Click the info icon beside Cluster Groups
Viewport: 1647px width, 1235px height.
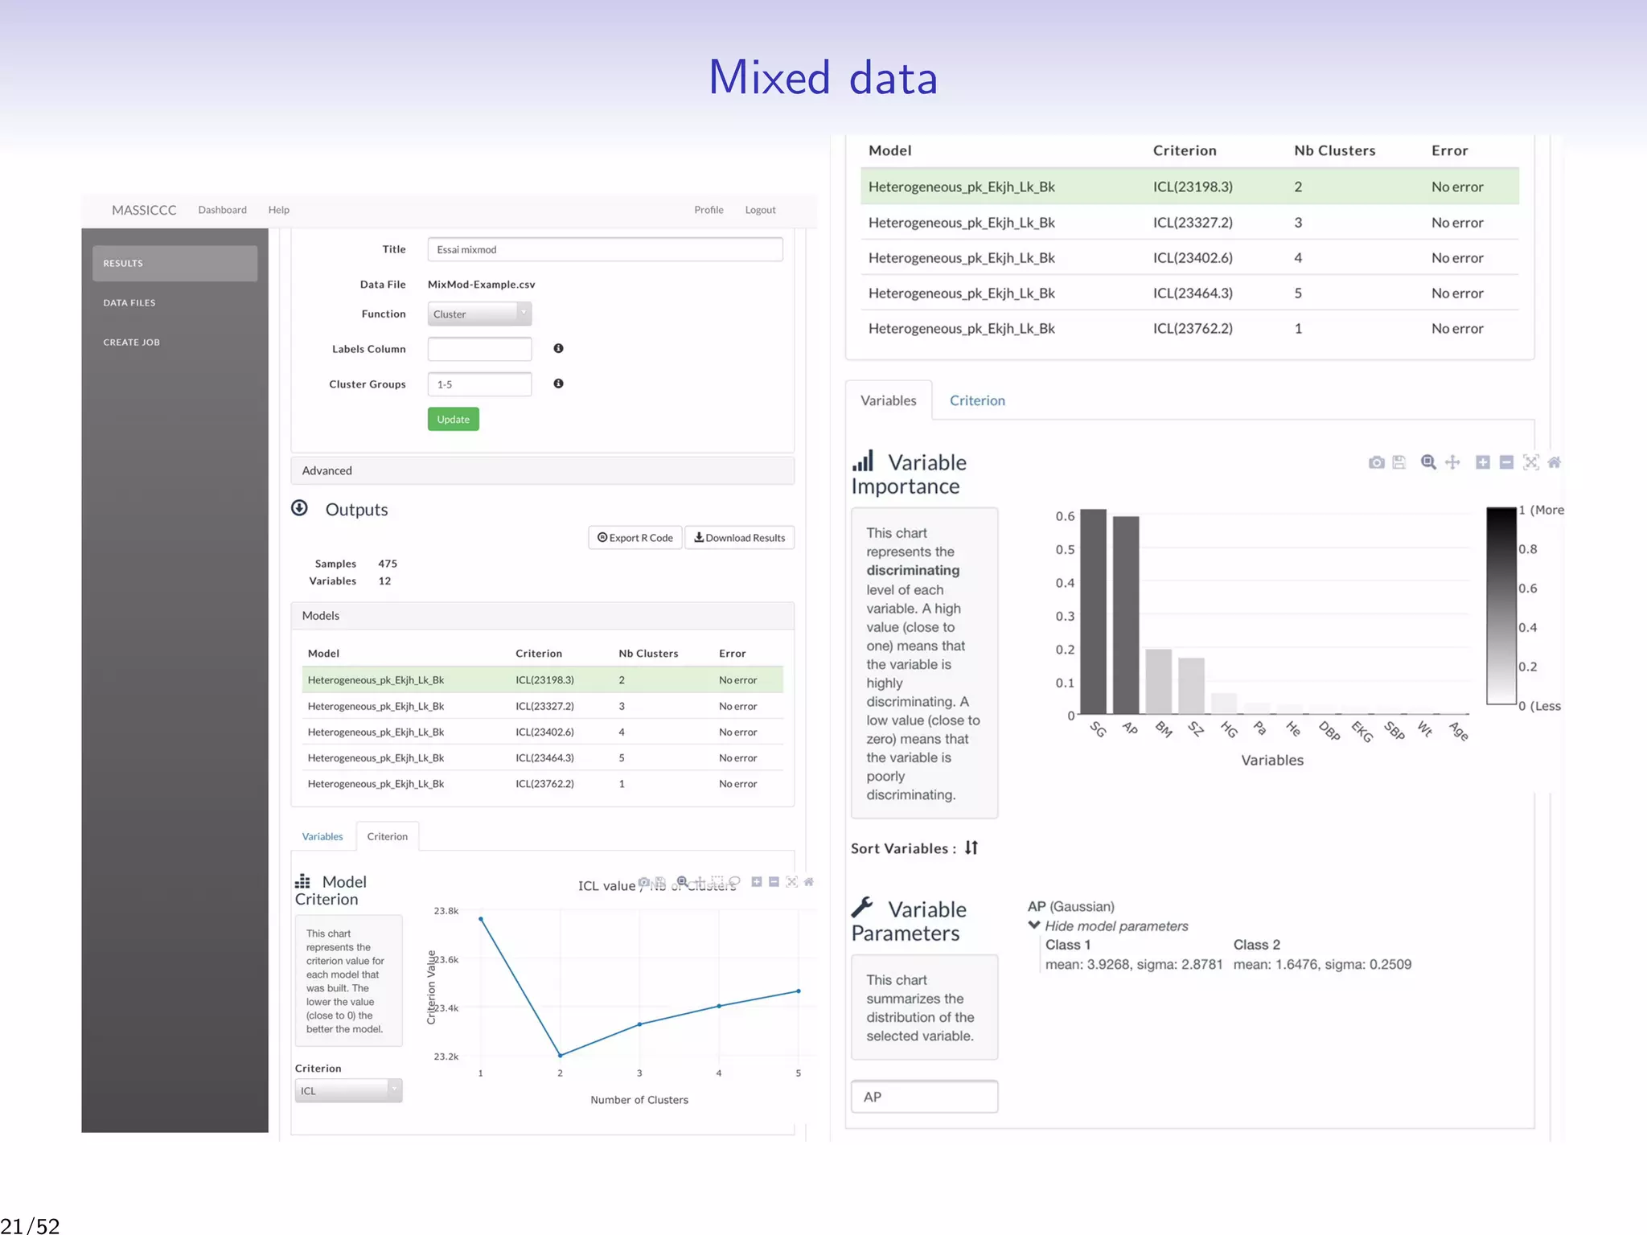coord(558,384)
